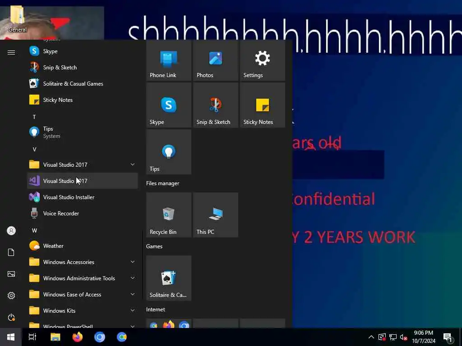Expand the Visual Studio 2017 folder
462x346 pixels.
(x=83, y=164)
